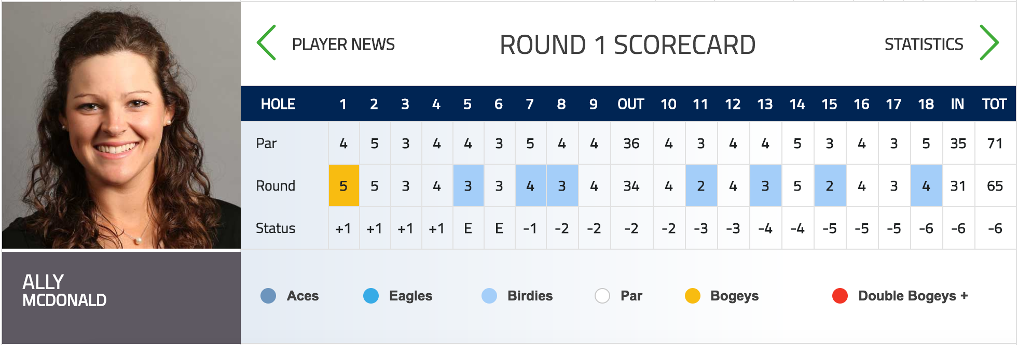1018x345 pixels.
Task: Click the total round score 65
Action: pyautogui.click(x=995, y=186)
